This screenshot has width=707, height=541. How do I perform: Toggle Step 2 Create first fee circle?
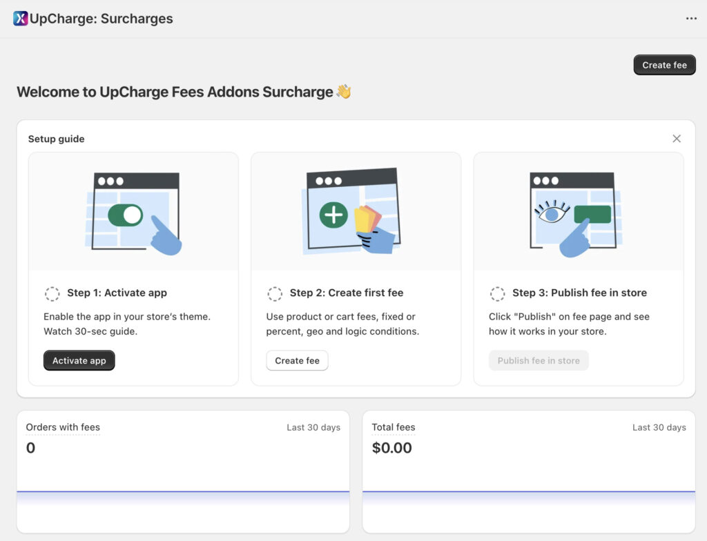click(275, 293)
